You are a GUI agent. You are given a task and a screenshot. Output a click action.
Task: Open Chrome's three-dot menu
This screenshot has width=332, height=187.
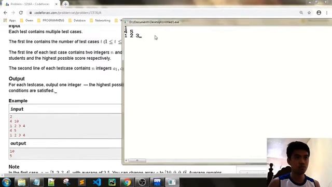pos(327,12)
